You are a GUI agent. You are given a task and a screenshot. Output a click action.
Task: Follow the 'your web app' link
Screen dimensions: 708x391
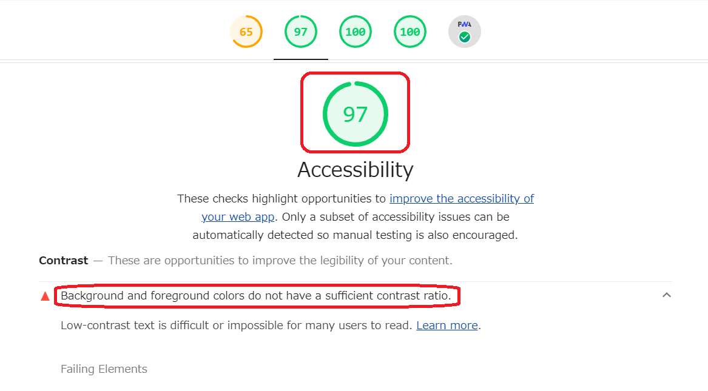(238, 217)
